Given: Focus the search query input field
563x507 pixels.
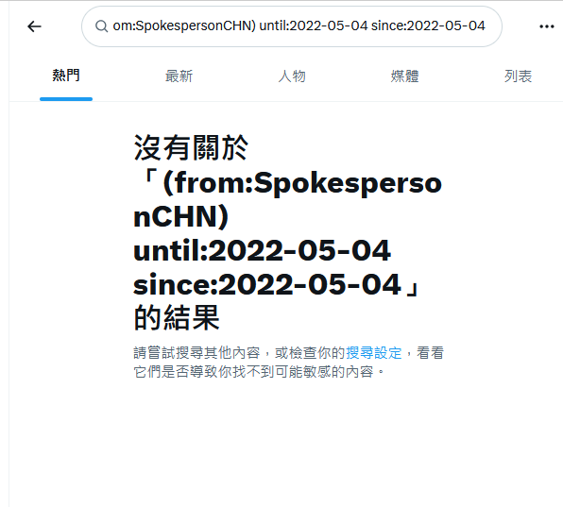Looking at the screenshot, I should (x=292, y=26).
